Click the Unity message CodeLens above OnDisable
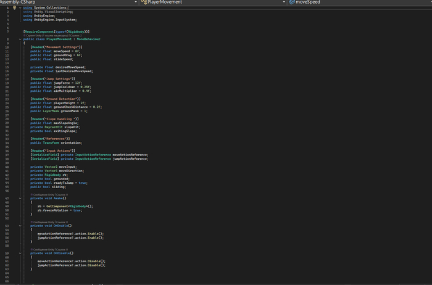The height and width of the screenshot is (285, 432). tap(43, 249)
